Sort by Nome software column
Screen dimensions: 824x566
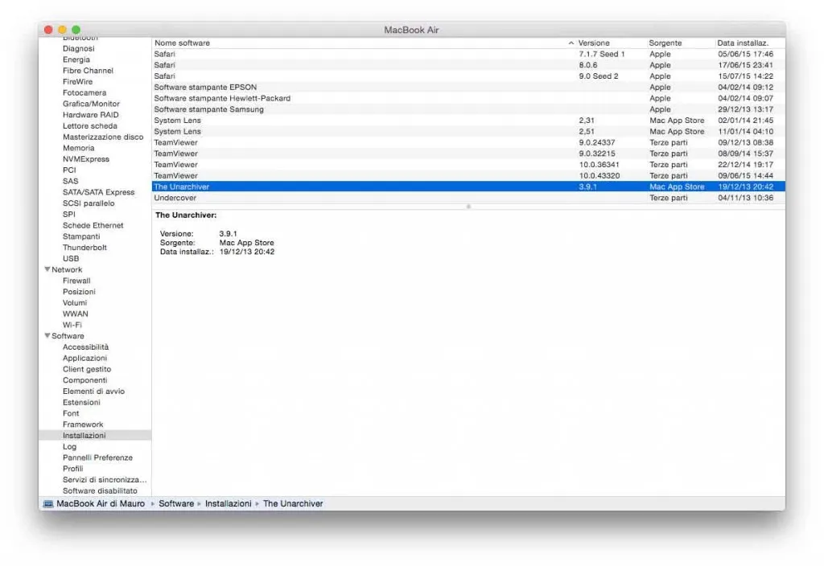[182, 43]
